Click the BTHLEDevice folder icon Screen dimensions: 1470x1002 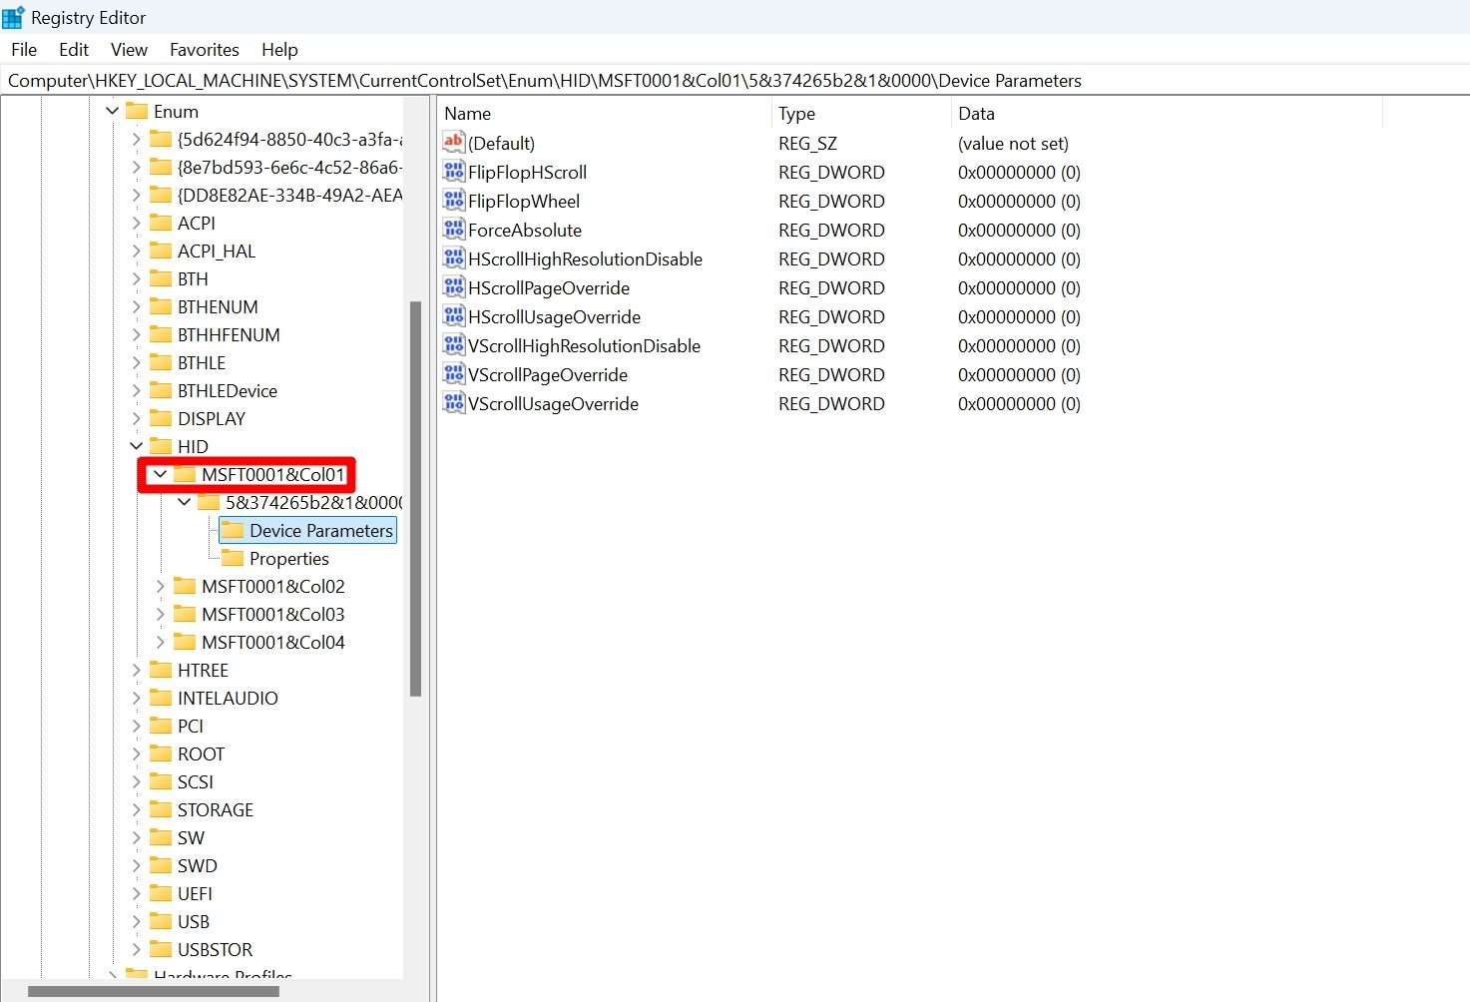point(161,390)
